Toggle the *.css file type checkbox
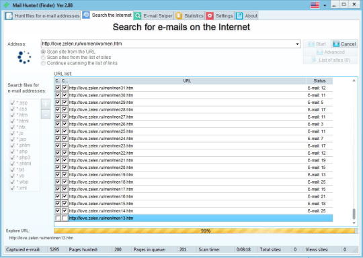 [x=13, y=109]
